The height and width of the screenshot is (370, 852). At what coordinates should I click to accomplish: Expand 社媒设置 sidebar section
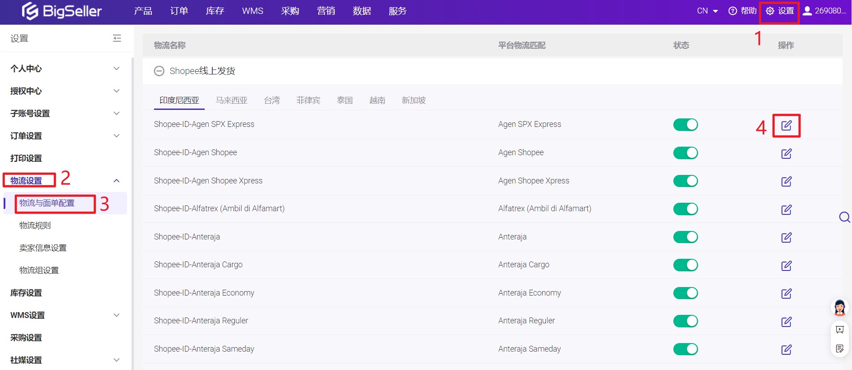pyautogui.click(x=116, y=360)
